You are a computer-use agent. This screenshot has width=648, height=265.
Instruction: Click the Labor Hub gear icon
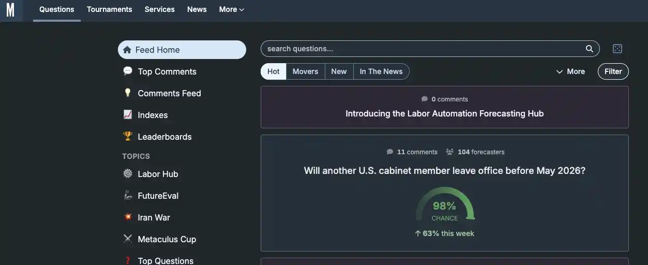128,173
